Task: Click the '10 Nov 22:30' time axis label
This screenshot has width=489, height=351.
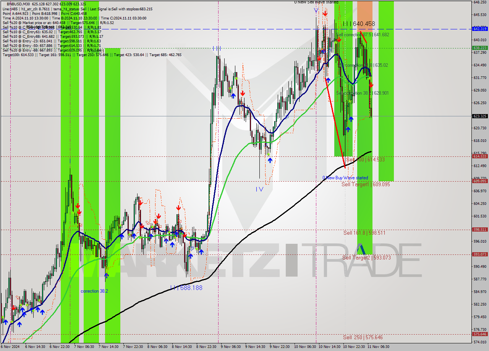Action: click(353, 347)
